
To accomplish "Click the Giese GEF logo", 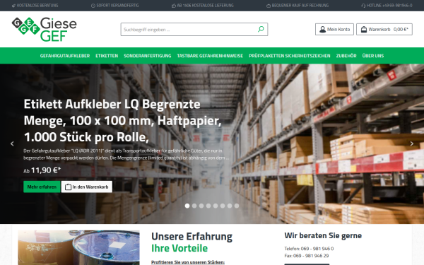I will [45, 29].
